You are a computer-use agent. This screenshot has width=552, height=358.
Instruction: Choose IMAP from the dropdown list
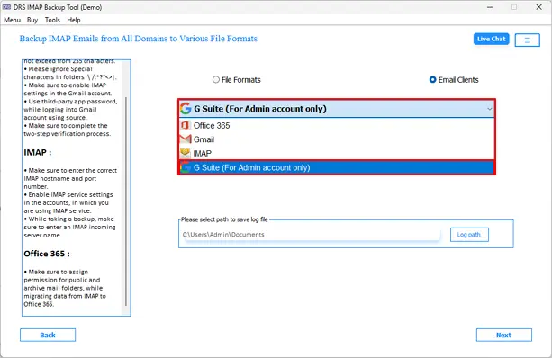click(337, 153)
